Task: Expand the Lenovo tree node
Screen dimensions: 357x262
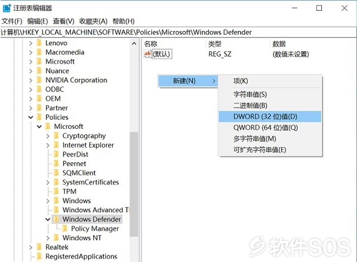Action: click(31, 43)
